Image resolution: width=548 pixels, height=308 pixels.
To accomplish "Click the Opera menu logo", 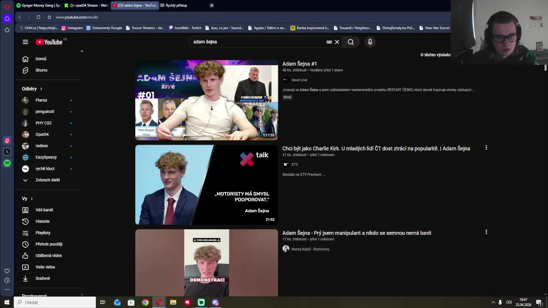I will pos(7,7).
